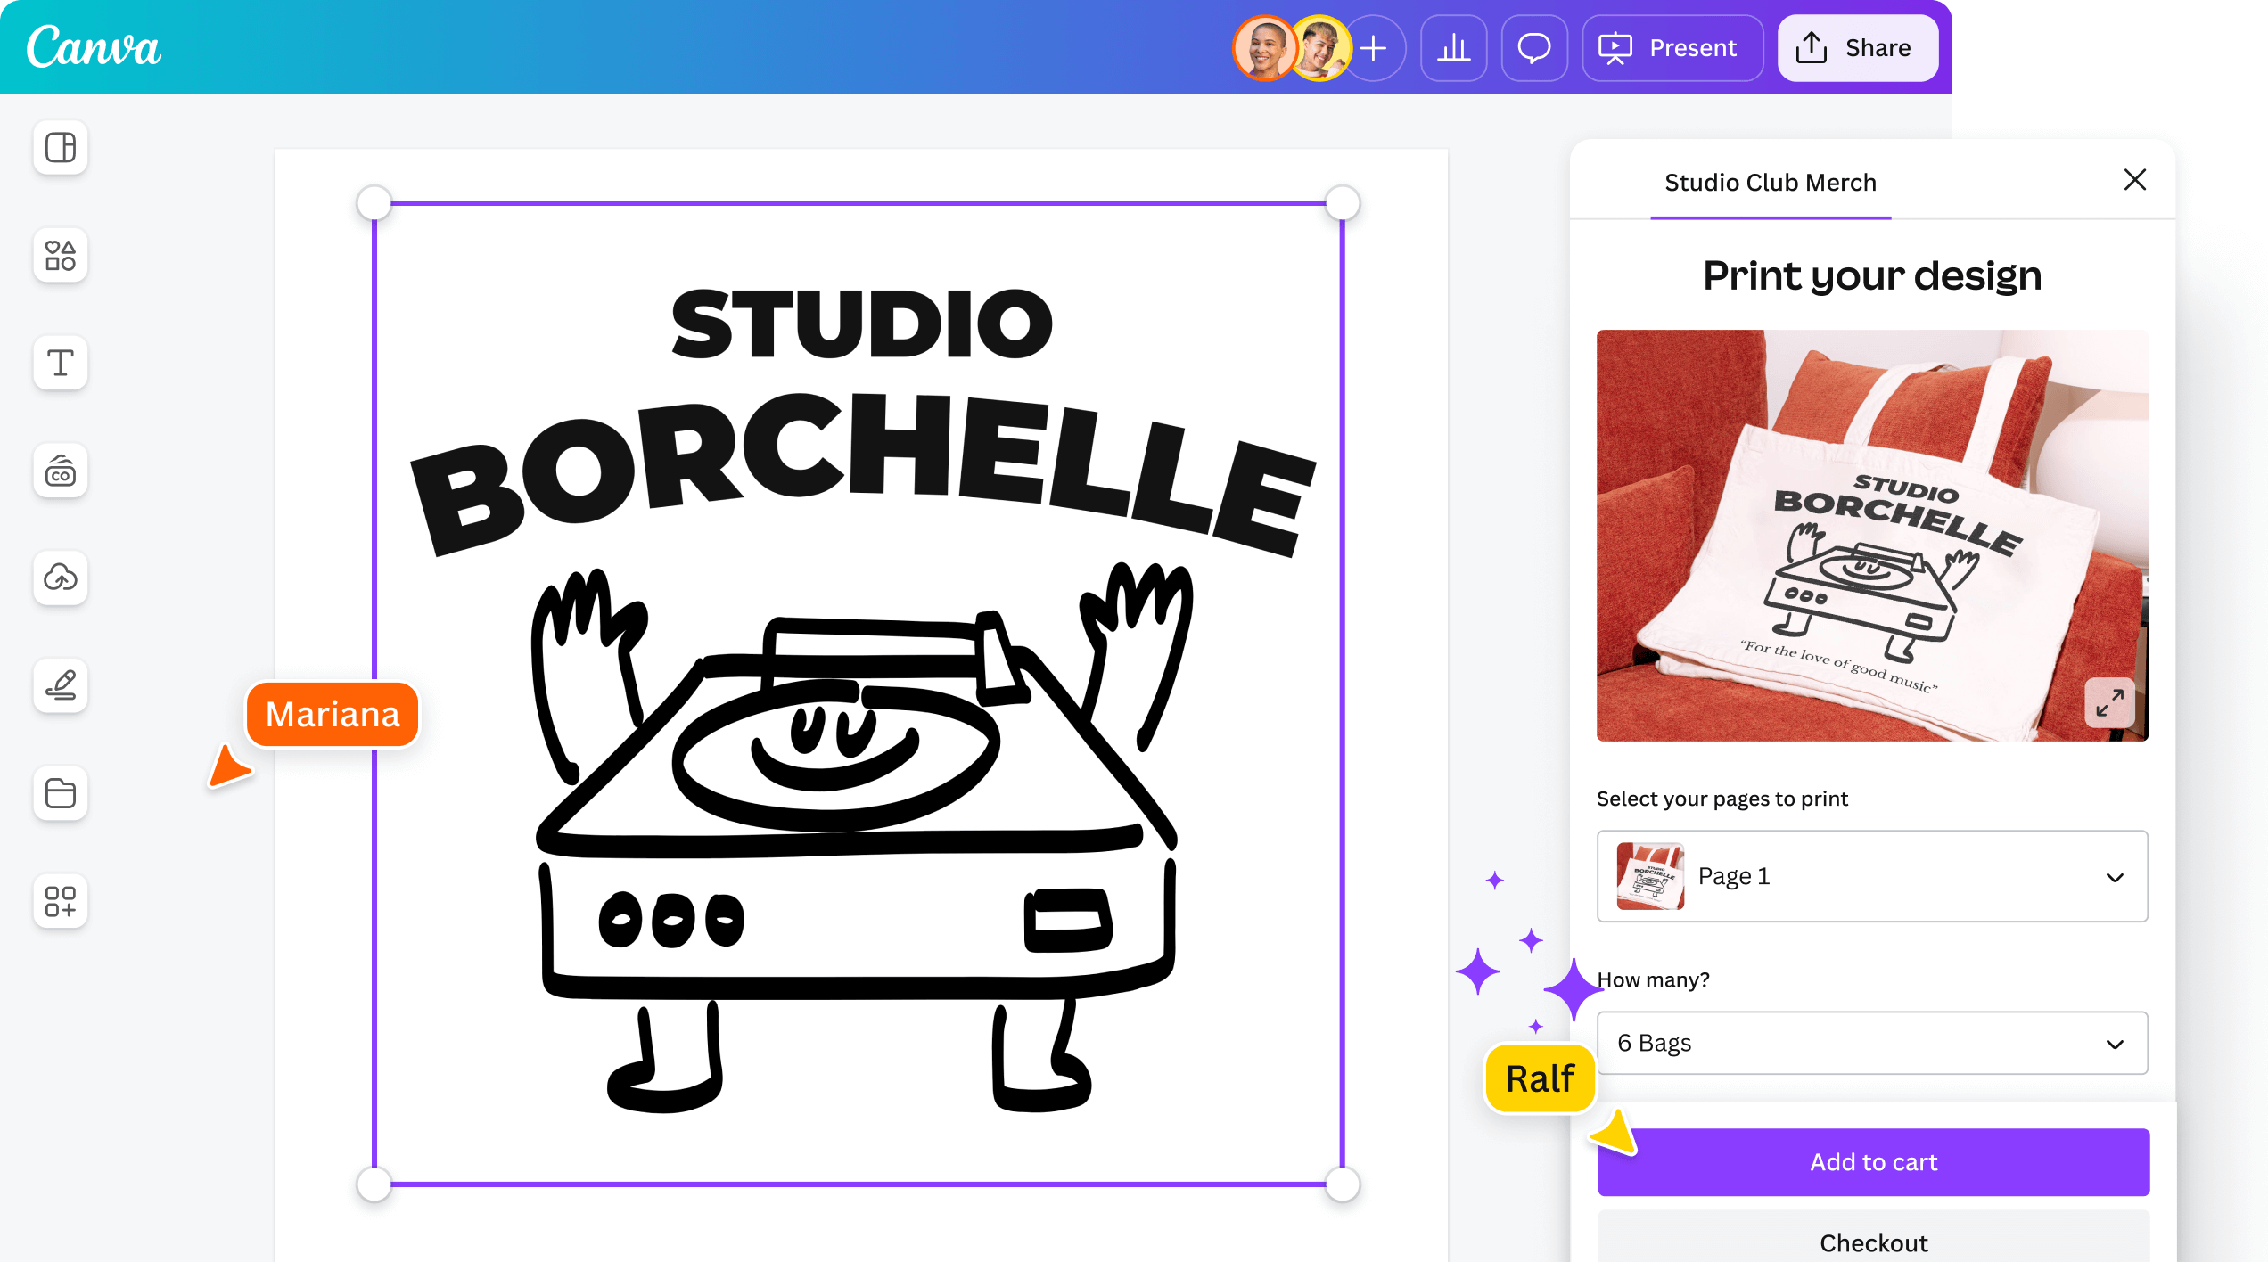The width and height of the screenshot is (2268, 1262).
Task: Open the Brand hub sidebar icon
Action: pos(61,471)
